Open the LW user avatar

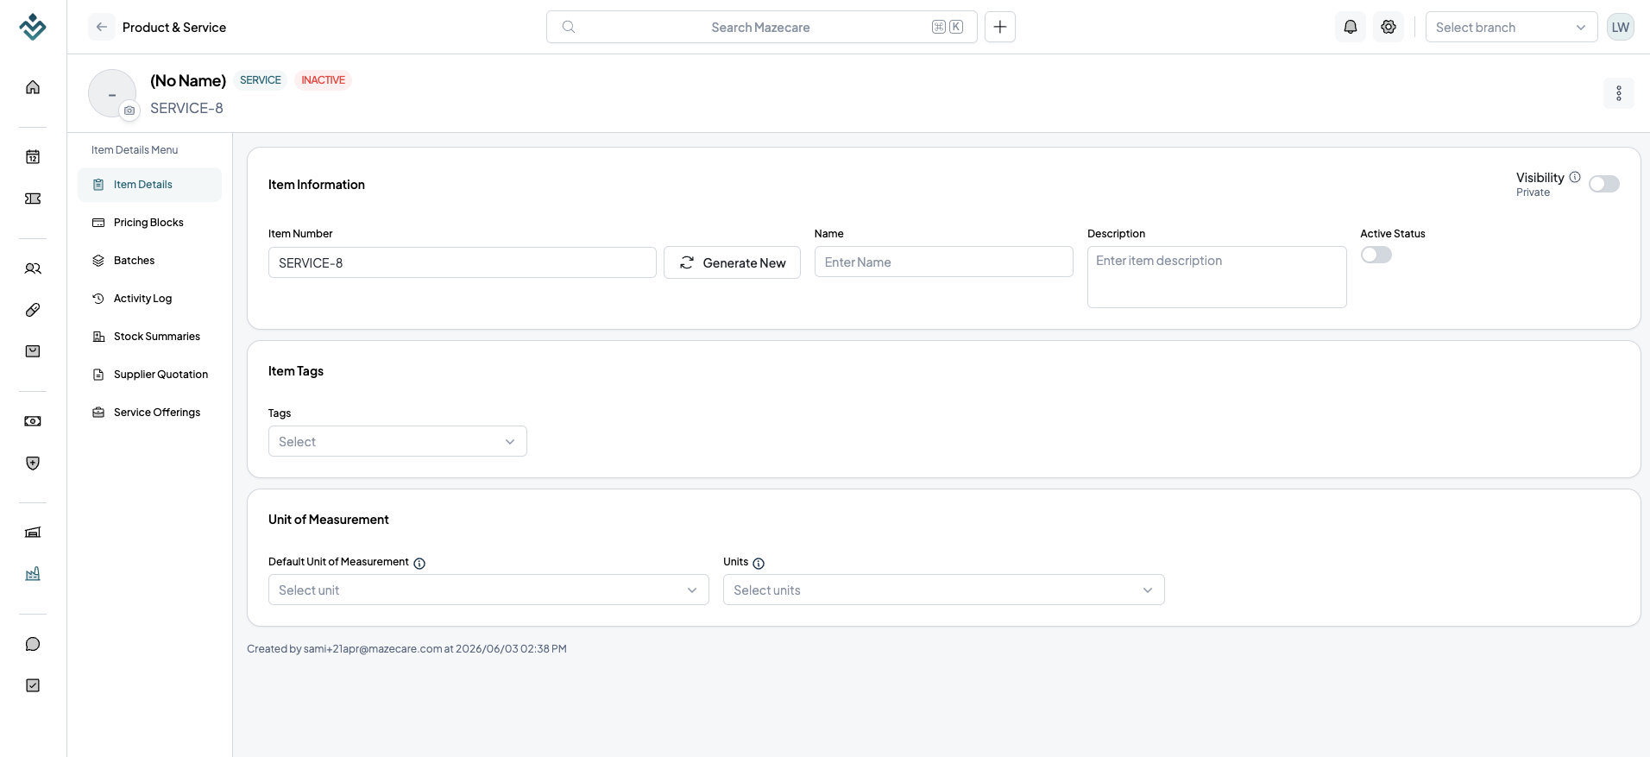coord(1621,27)
